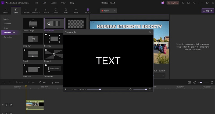Open the Sticker tab

coord(56,11)
